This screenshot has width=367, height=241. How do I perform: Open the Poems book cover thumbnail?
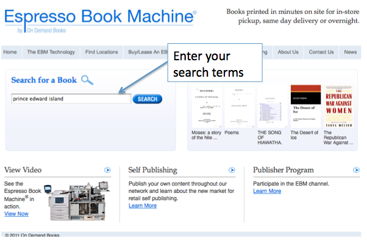[240, 107]
